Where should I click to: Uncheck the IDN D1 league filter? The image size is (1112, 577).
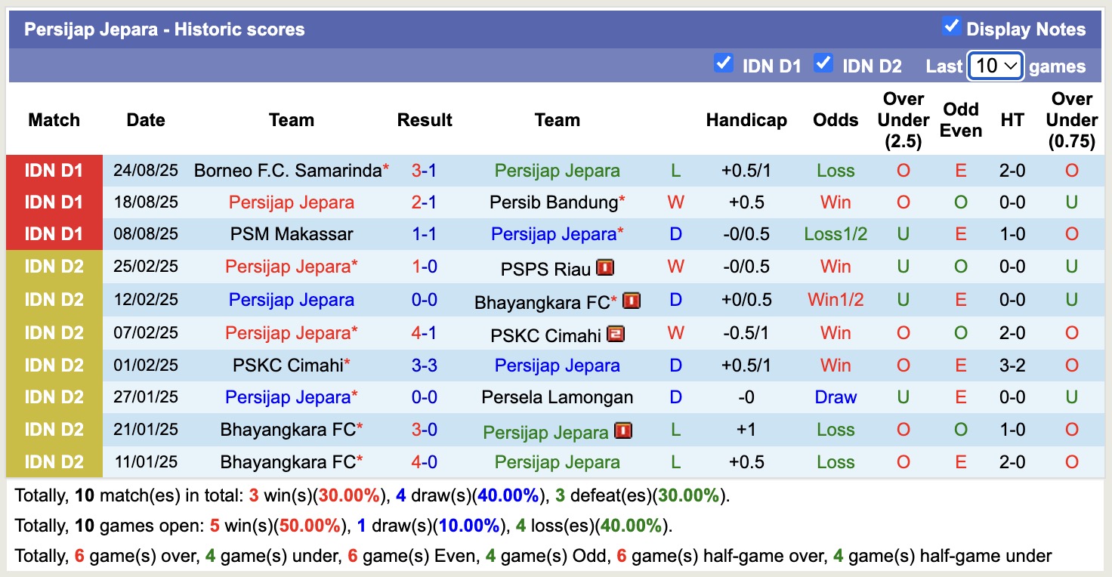tap(724, 63)
